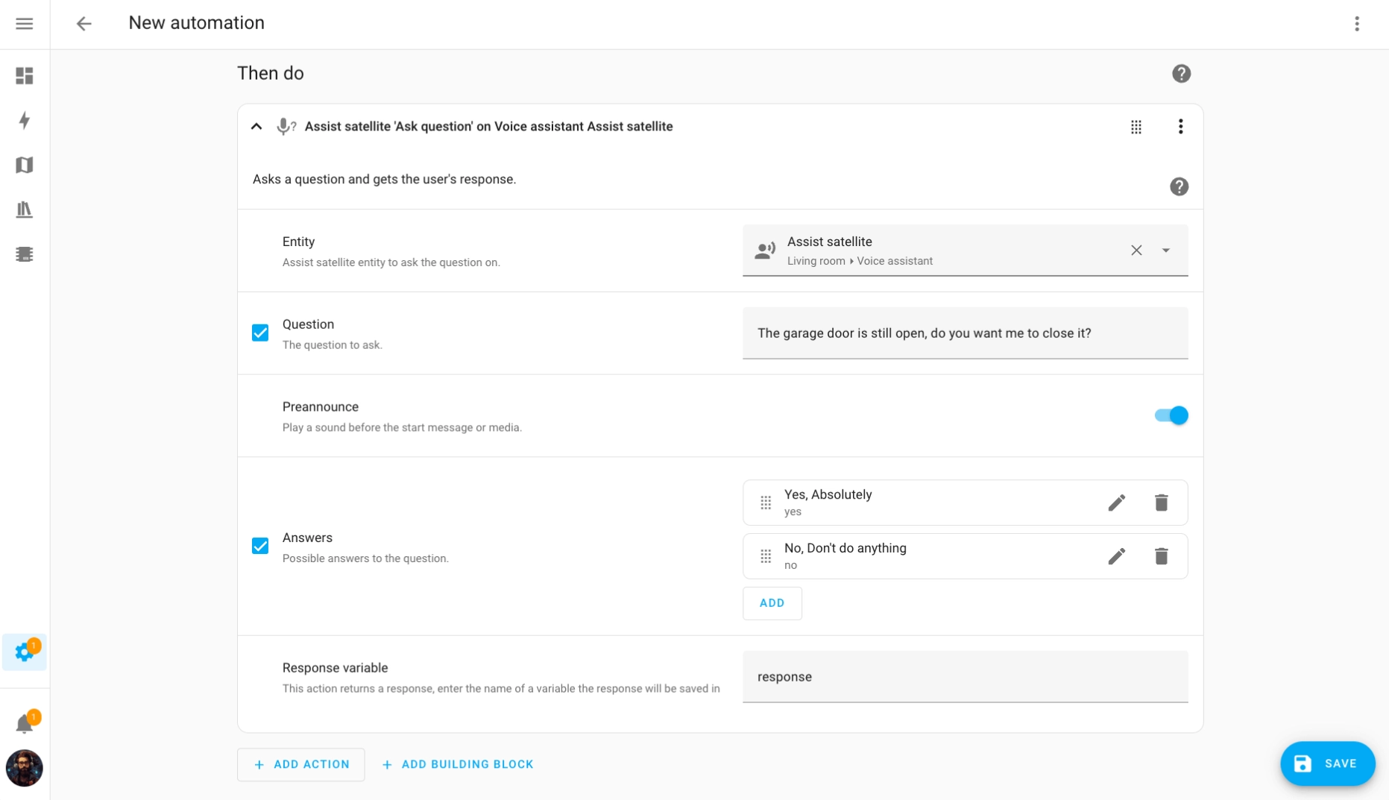The height and width of the screenshot is (800, 1389).
Task: Click the Response variable text field
Action: point(965,677)
